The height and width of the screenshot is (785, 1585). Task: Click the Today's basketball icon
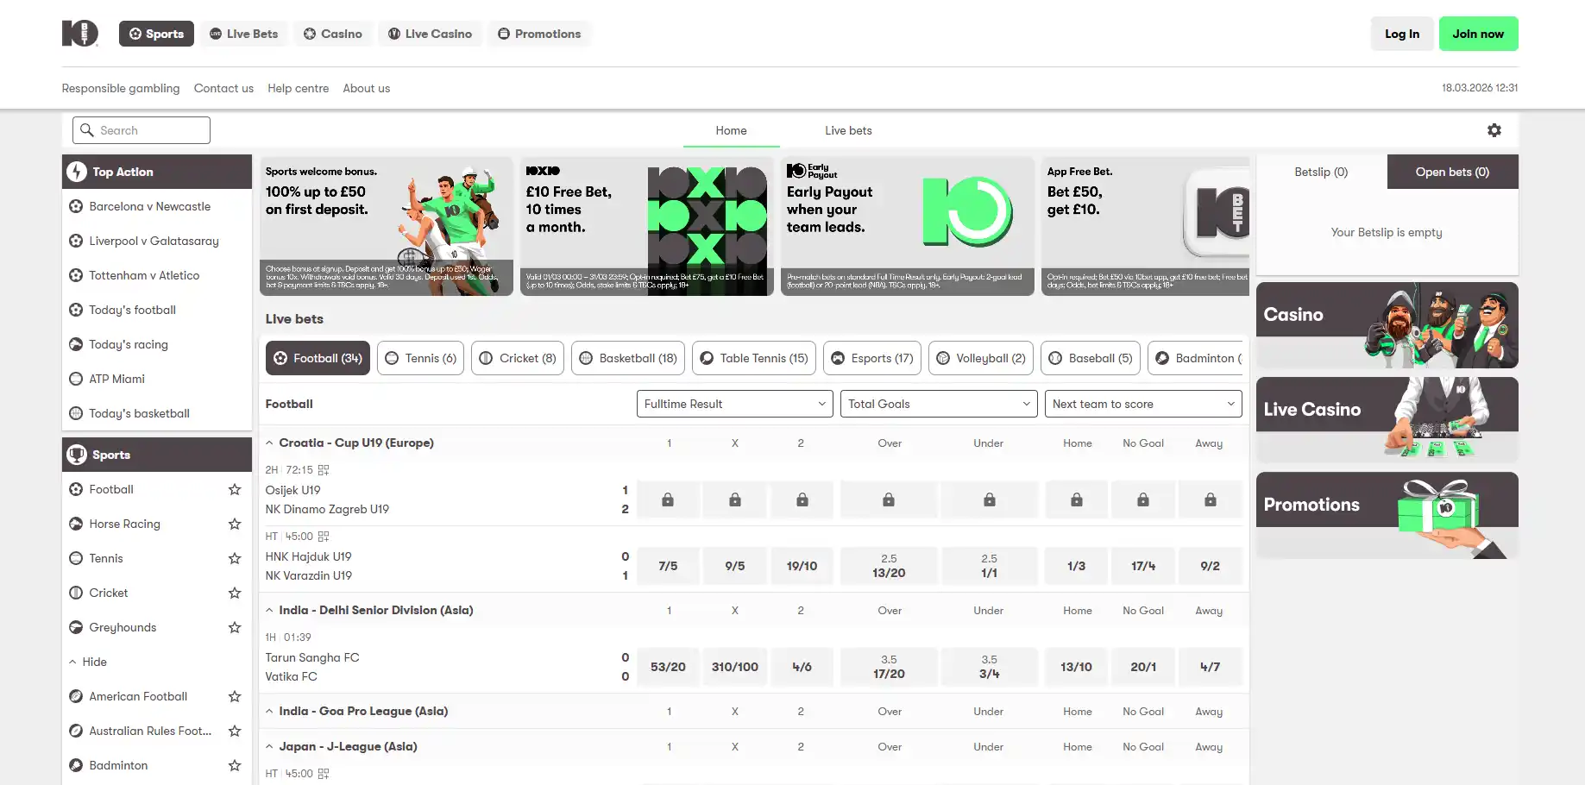click(x=76, y=413)
